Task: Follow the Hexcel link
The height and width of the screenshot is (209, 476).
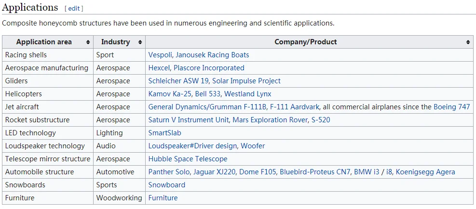Action: [x=159, y=68]
